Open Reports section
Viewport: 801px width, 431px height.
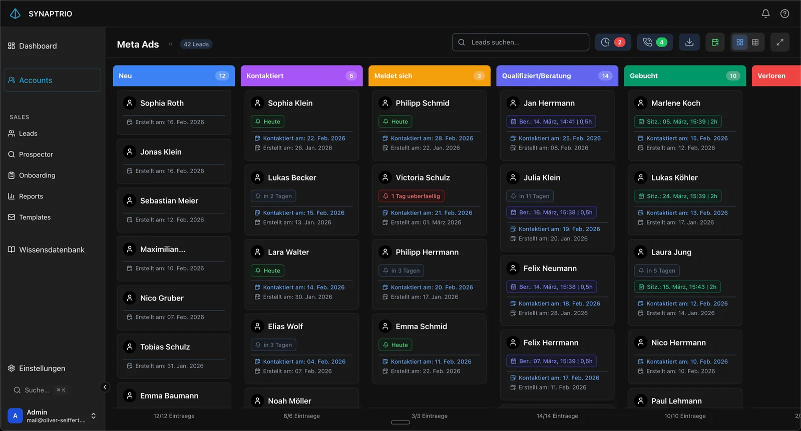52,196
